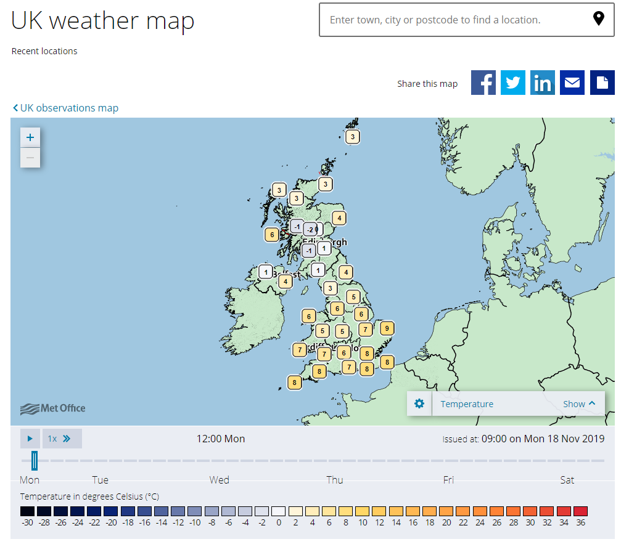Image resolution: width=629 pixels, height=547 pixels.
Task: Zoom out the map with minus button
Action: tap(30, 158)
